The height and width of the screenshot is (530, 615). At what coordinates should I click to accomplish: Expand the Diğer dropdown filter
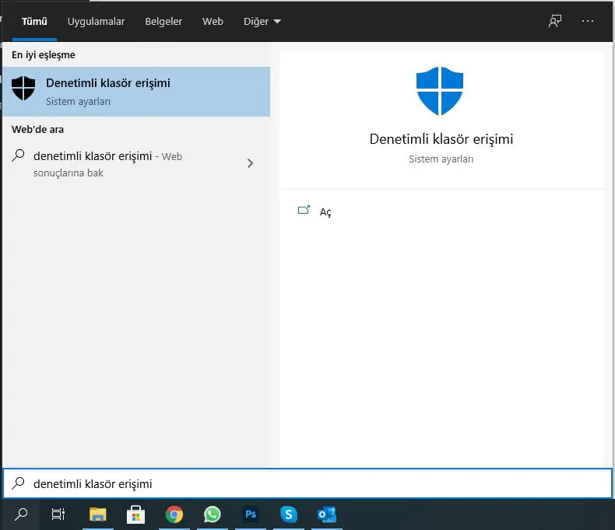(x=262, y=22)
